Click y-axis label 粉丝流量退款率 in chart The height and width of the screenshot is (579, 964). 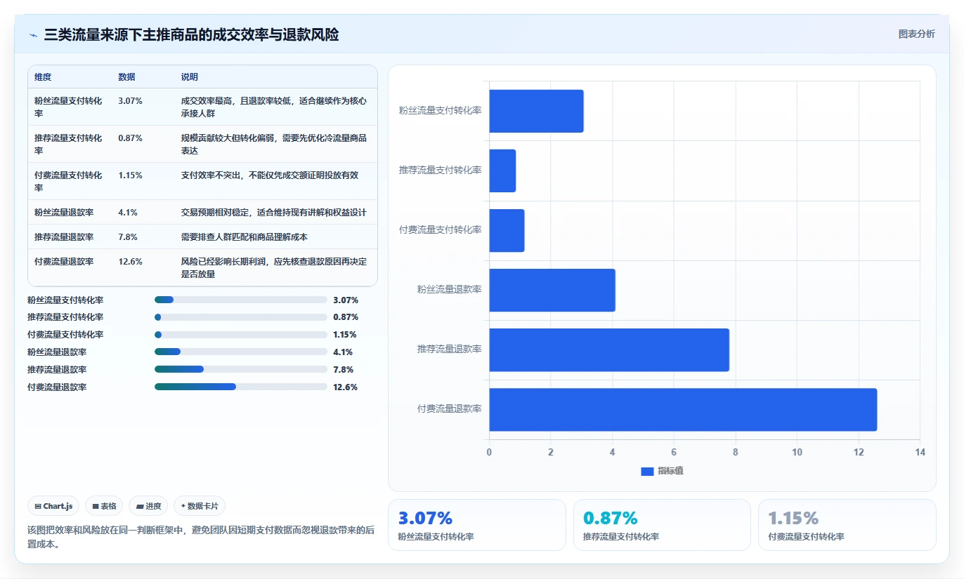coord(450,289)
